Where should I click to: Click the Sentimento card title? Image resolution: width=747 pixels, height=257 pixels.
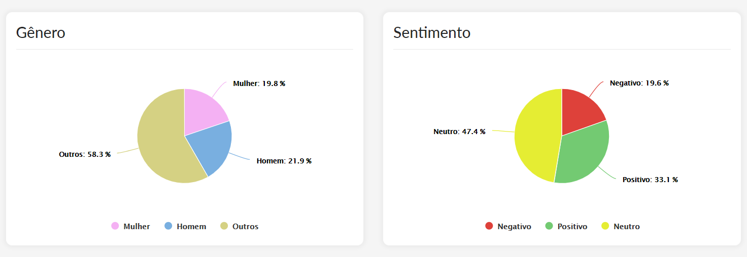432,33
